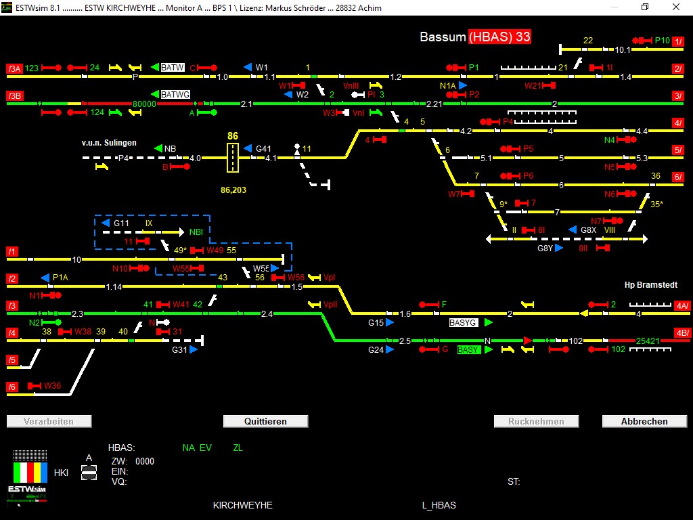Viewport: 693px width, 520px height.
Task: Click blue arrow beside G15
Action: 390,323
